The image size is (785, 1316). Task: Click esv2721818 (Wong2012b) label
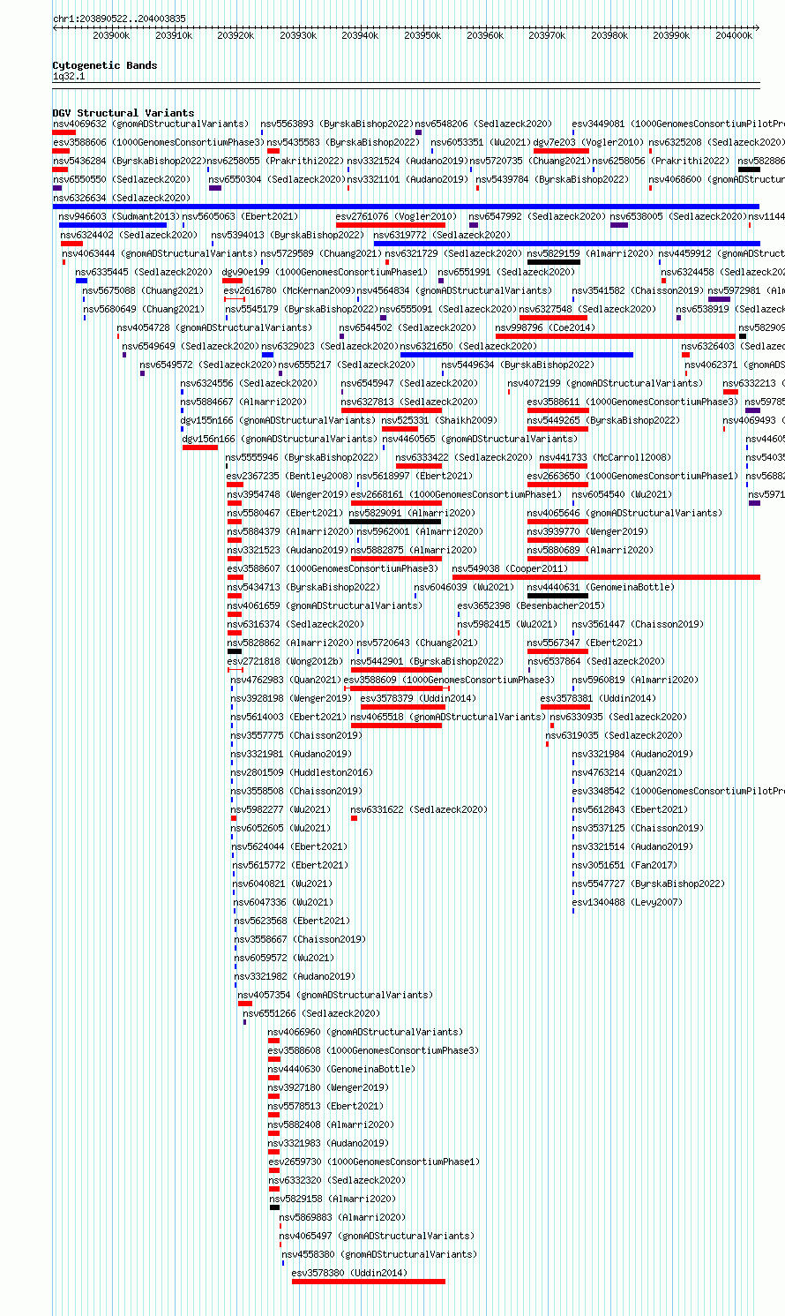coord(285,661)
